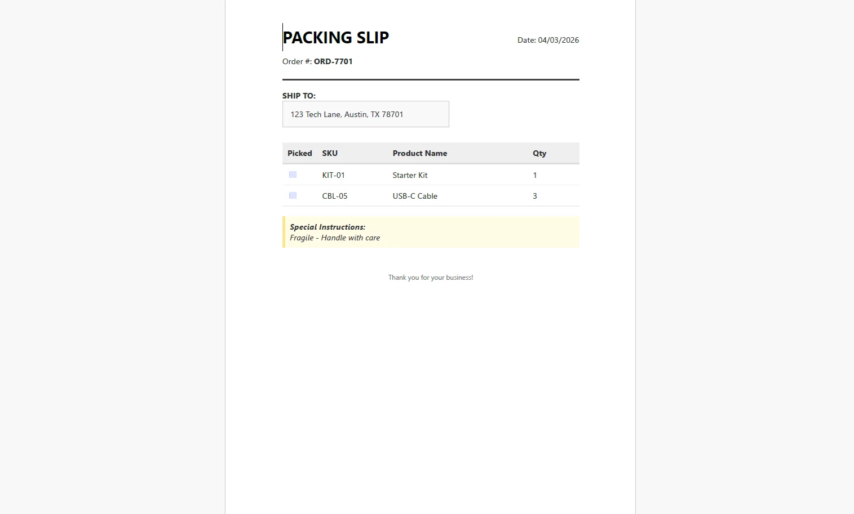Viewport: 854px width, 514px height.
Task: Click the Special Instructions heading
Action: [328, 227]
